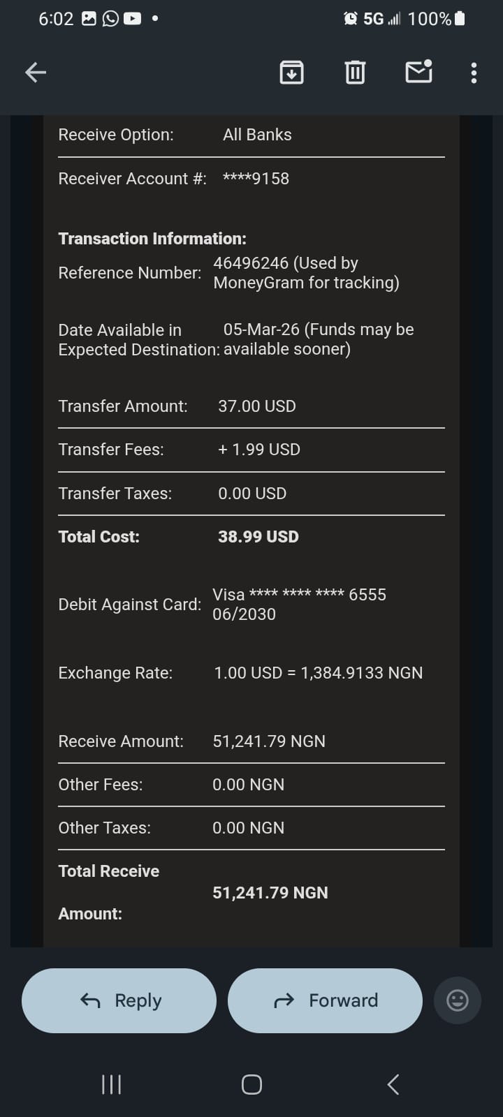This screenshot has width=503, height=1117.
Task: Mark the email as unread
Action: coord(418,71)
